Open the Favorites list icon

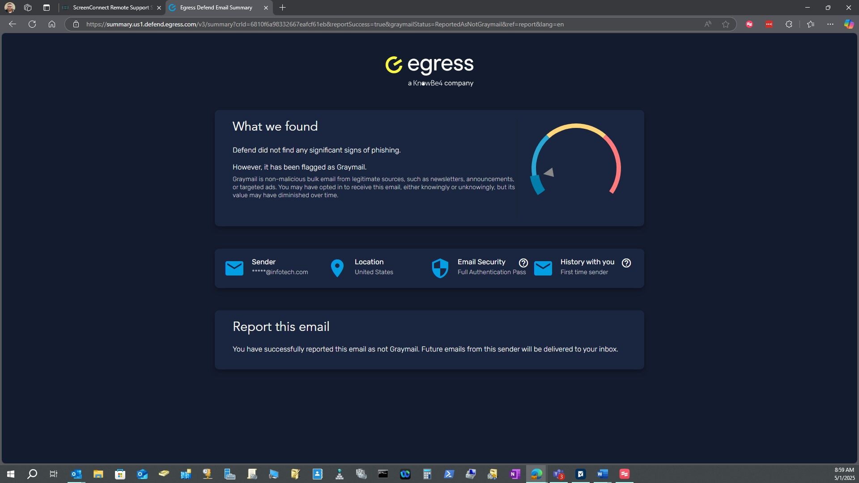pos(811,24)
